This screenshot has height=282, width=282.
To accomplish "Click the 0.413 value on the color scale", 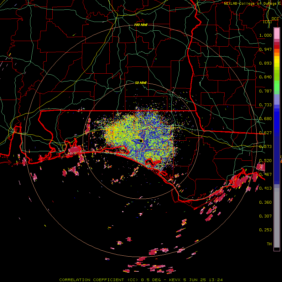I will tap(265, 188).
